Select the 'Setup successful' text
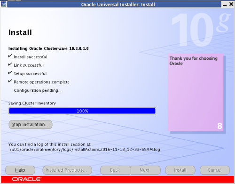 pos(30,73)
